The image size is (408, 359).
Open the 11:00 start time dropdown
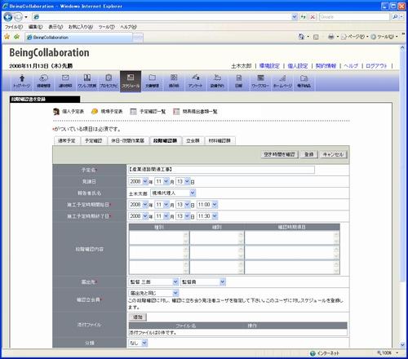207,204
